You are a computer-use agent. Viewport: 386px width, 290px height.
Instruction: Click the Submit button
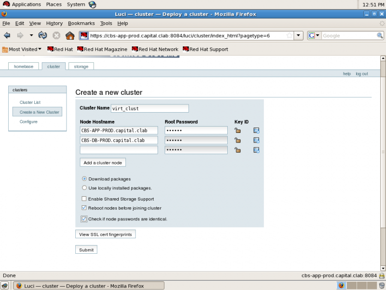point(86,249)
